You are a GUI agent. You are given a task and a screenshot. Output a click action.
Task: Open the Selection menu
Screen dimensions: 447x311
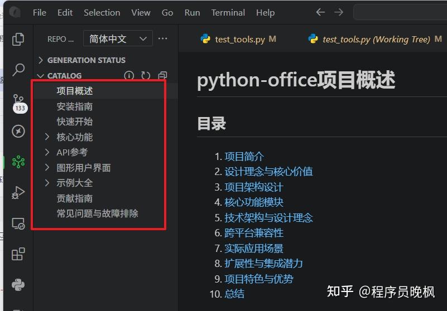coord(102,12)
